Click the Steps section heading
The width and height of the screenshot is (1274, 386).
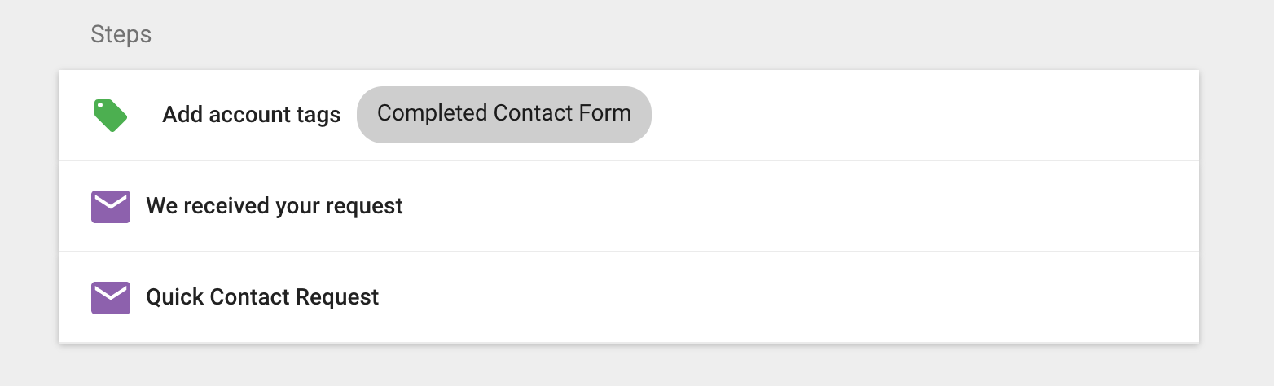[x=121, y=34]
